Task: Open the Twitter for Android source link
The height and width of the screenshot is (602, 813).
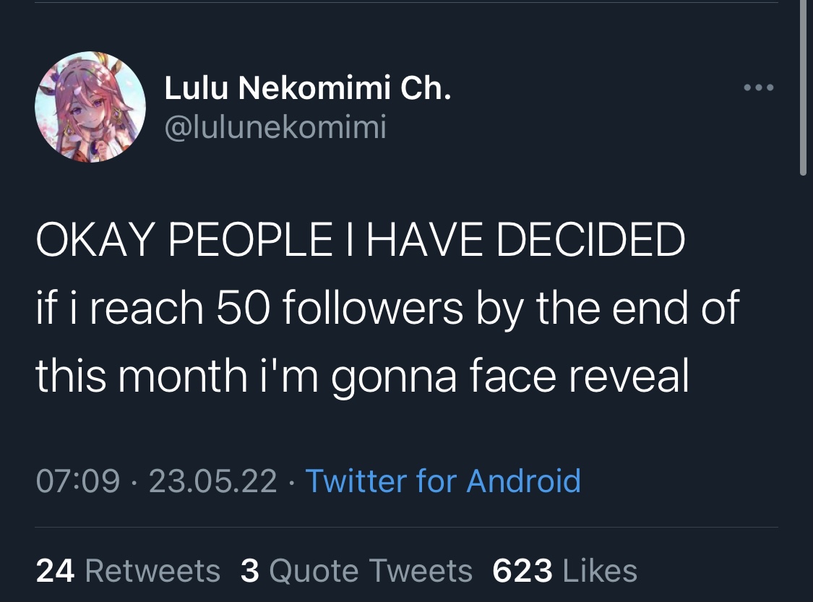Action: click(x=443, y=481)
